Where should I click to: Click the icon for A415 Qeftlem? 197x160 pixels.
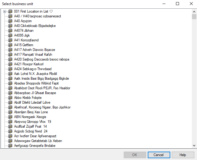[10, 45]
